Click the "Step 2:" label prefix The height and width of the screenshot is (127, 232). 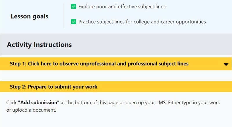click(18, 87)
